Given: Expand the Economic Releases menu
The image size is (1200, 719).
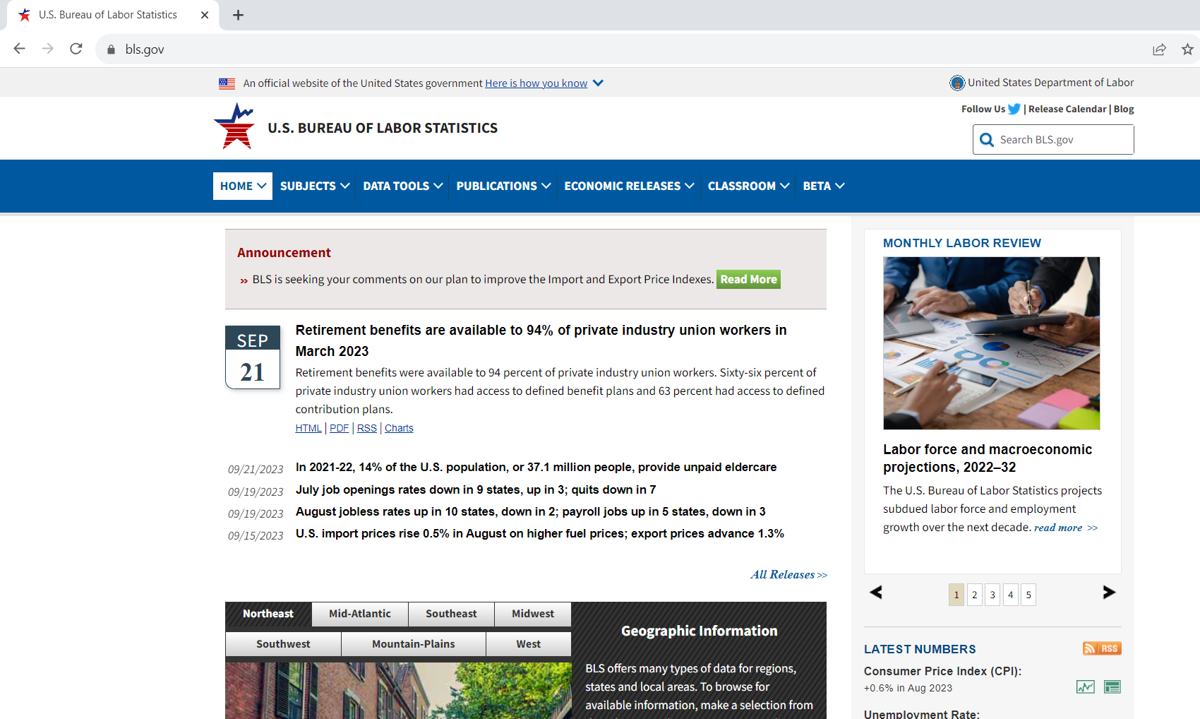Looking at the screenshot, I should pos(628,186).
